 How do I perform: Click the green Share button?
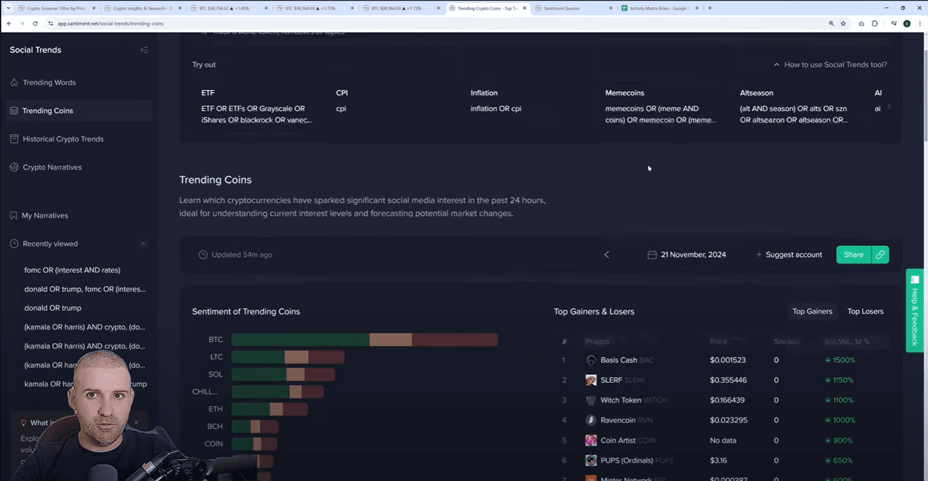[x=853, y=254]
